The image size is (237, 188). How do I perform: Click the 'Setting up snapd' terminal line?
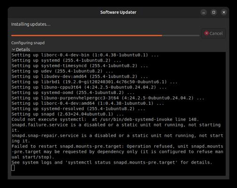(68, 114)
